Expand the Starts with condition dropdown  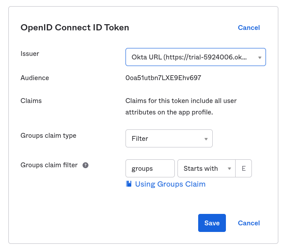click(x=203, y=169)
